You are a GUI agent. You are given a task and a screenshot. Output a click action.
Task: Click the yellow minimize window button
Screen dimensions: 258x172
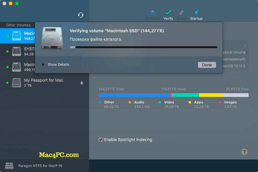click(11, 3)
